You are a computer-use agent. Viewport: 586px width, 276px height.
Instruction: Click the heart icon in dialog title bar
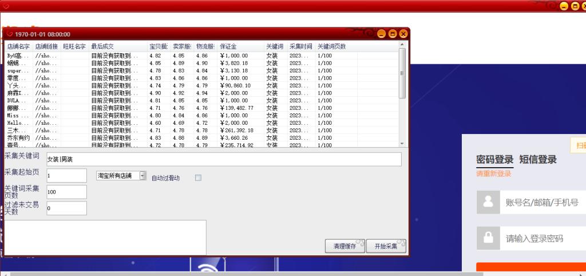pyautogui.click(x=9, y=34)
